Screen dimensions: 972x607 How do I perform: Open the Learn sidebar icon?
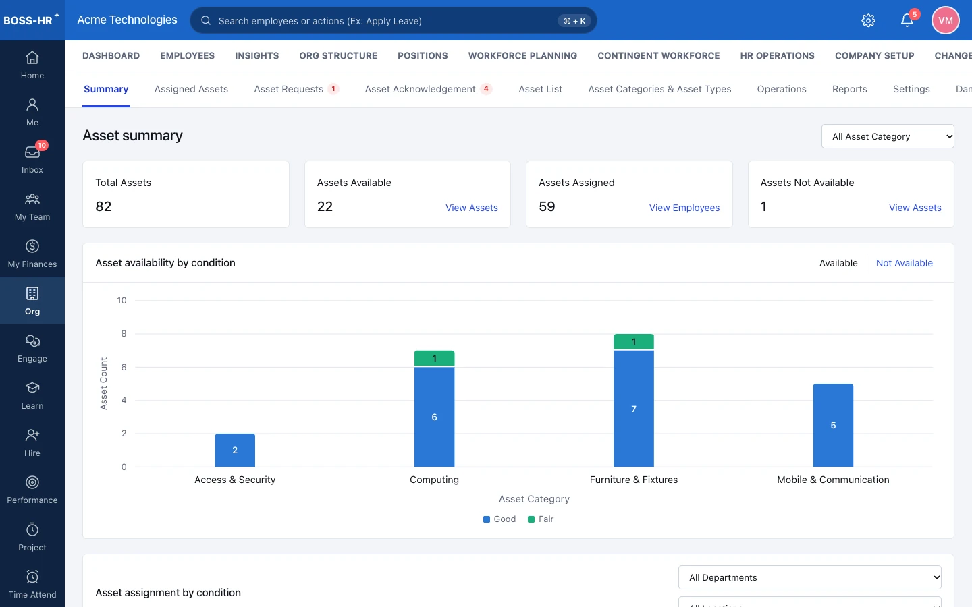[32, 395]
